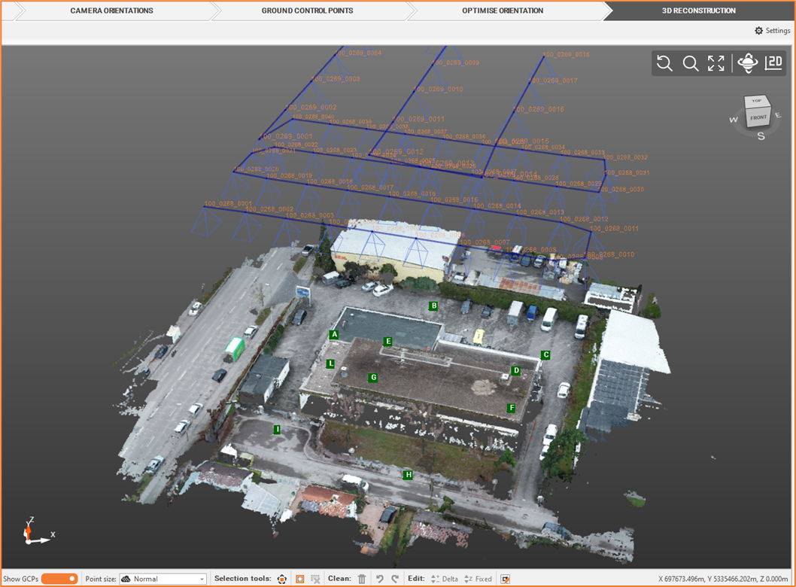Open the Settings button
The width and height of the screenshot is (796, 587).
tap(772, 31)
